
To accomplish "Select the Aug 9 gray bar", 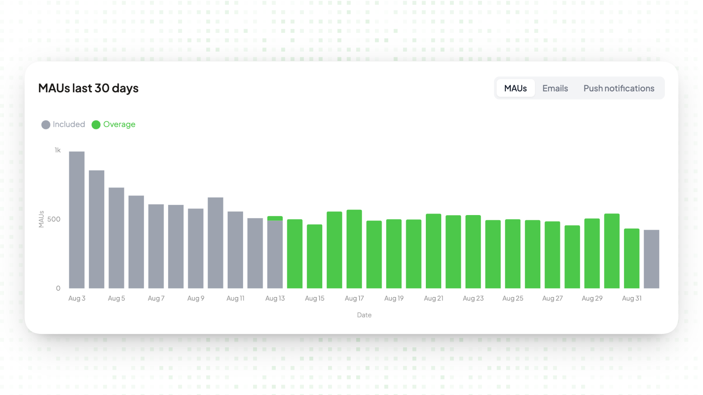I will [x=196, y=248].
